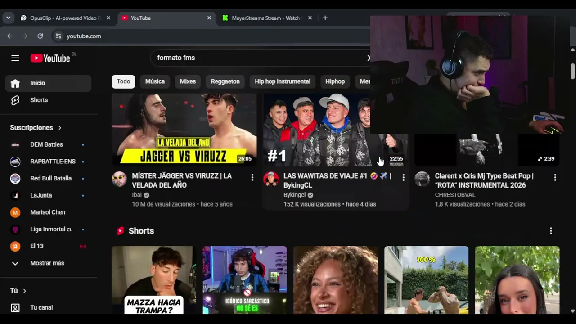Viewport: 576px width, 324px height.
Task: Open Ibai channel name link
Action: pos(137,195)
